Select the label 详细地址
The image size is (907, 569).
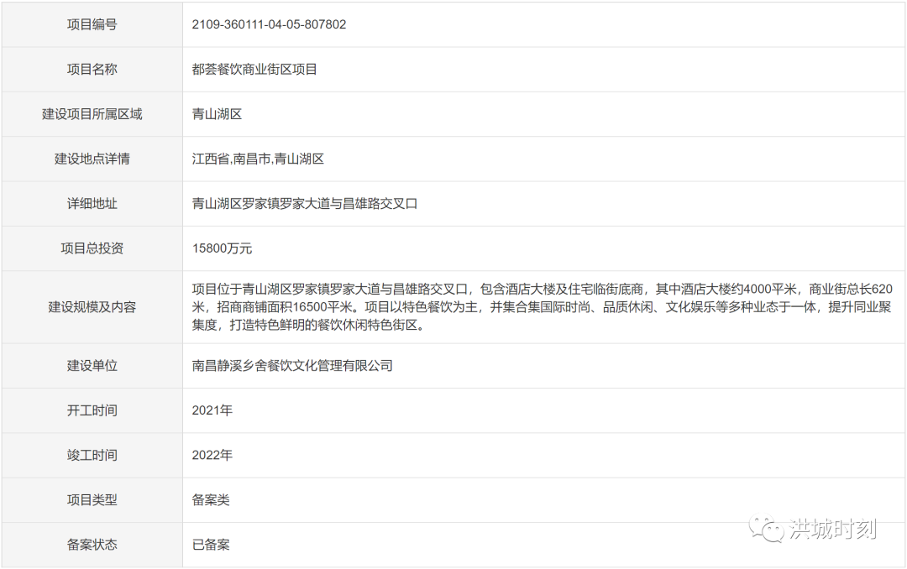92,204
